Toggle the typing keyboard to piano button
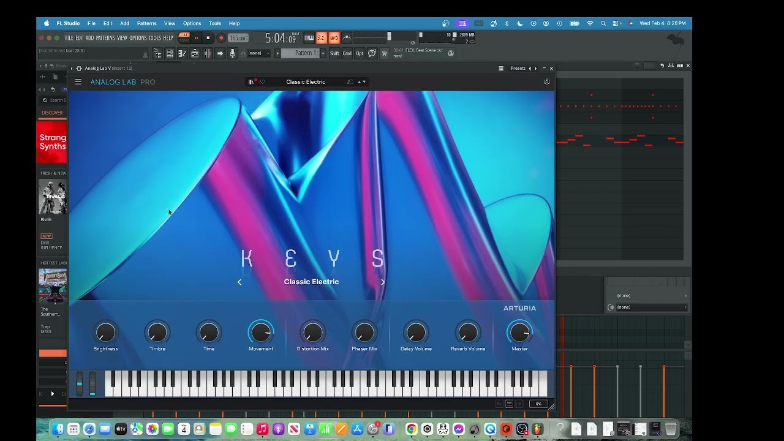Viewport: 784px width, 441px height. pyautogui.click(x=309, y=38)
